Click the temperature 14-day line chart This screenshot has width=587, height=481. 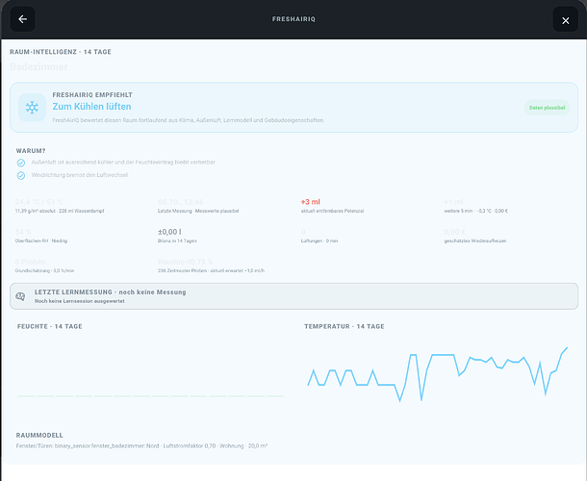click(438, 374)
